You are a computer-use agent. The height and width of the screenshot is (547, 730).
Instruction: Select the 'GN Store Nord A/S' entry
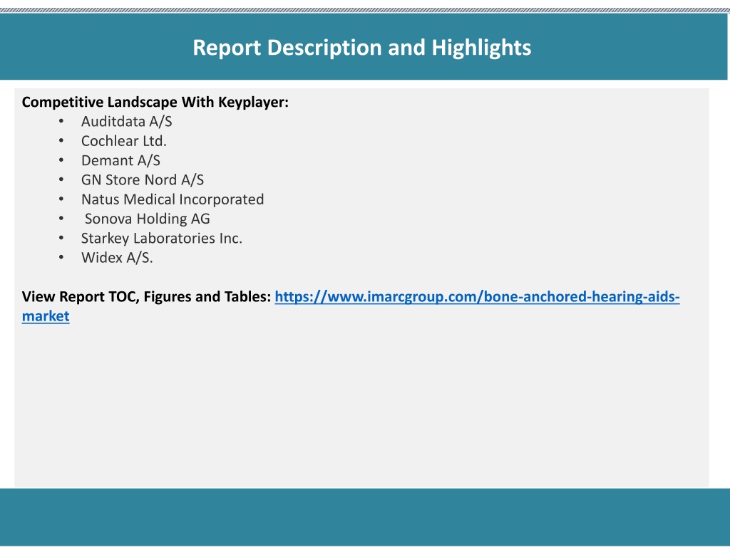pos(143,180)
